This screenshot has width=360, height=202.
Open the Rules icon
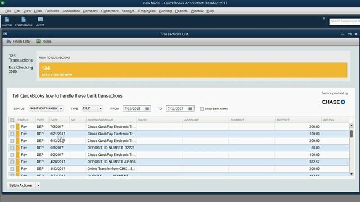pos(38,42)
